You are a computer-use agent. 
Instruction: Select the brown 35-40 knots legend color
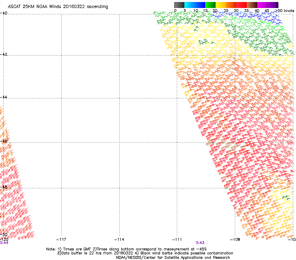[x=252, y=5]
